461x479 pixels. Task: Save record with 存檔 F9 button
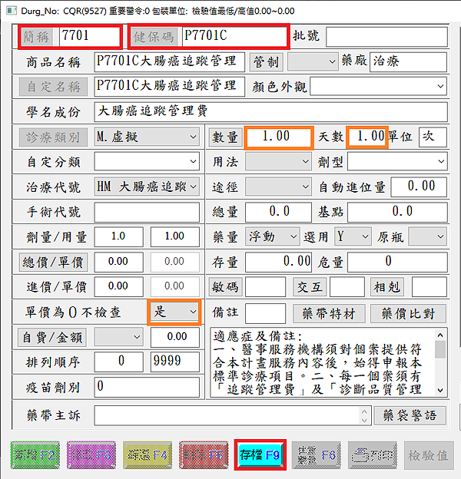click(260, 454)
